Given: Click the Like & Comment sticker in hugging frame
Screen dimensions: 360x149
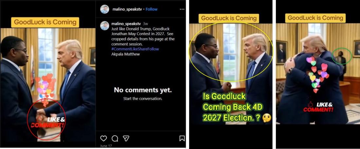Looking at the screenshot, I should click(x=318, y=107).
